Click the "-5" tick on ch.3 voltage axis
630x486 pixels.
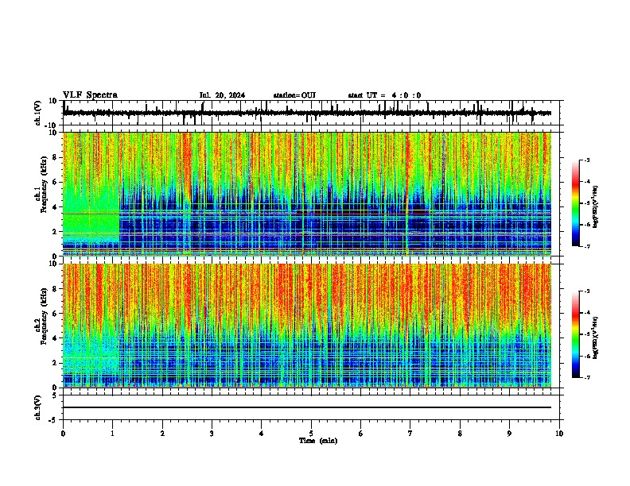[x=54, y=420]
